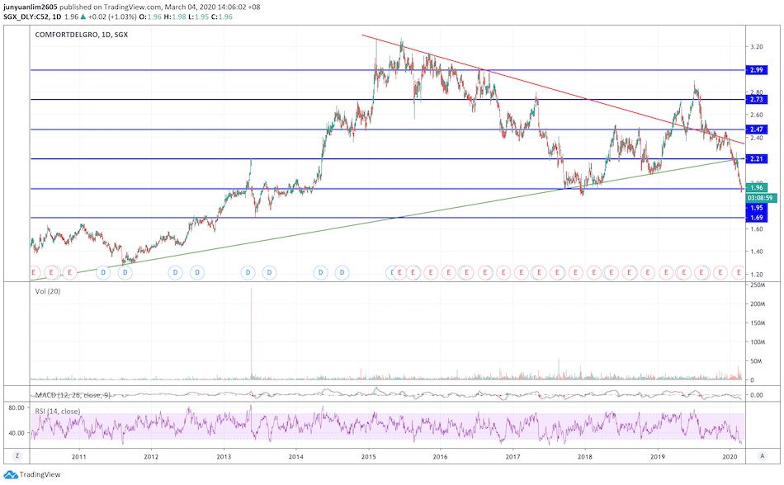This screenshot has width=784, height=485.
Task: Select the 2.47 horizontal level price tag
Action: click(x=757, y=129)
